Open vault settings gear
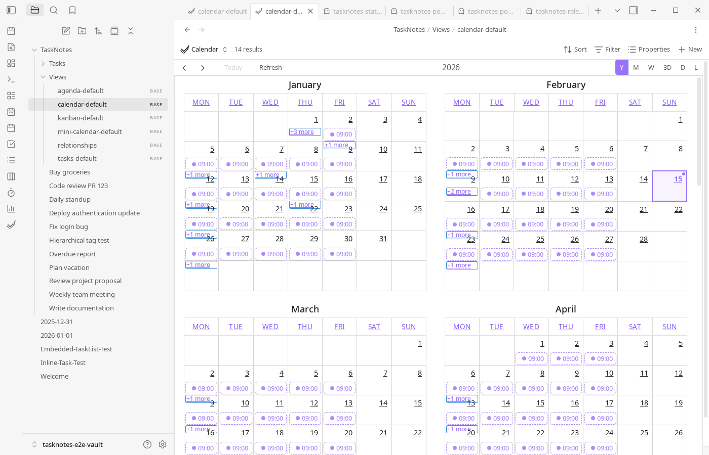 click(x=163, y=444)
